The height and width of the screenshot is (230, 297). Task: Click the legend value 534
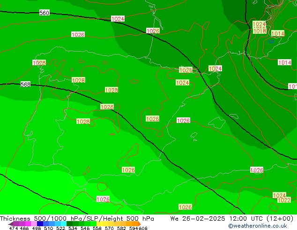[73, 228]
